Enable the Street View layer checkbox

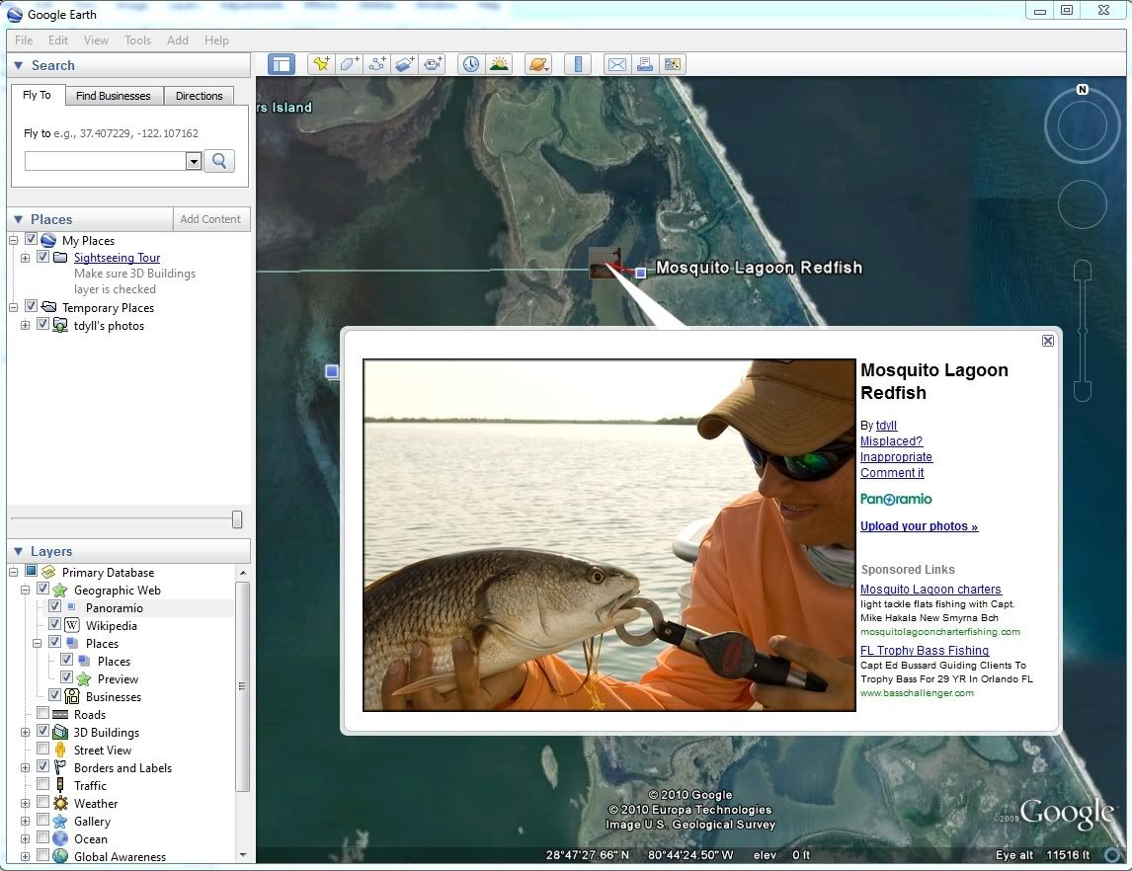click(x=43, y=749)
